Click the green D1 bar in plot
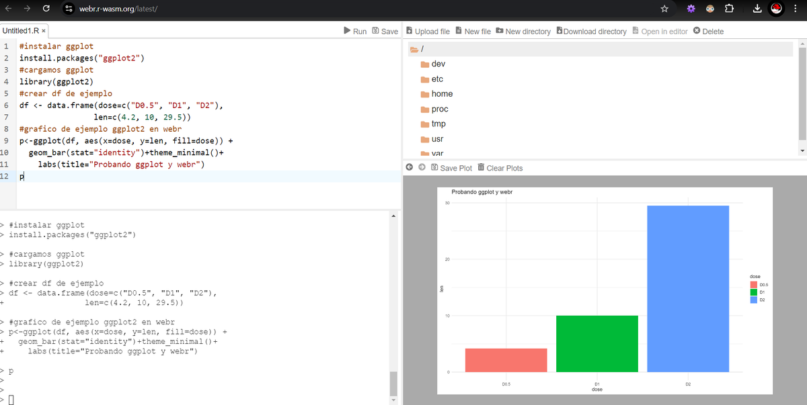This screenshot has width=807, height=405. coord(597,344)
